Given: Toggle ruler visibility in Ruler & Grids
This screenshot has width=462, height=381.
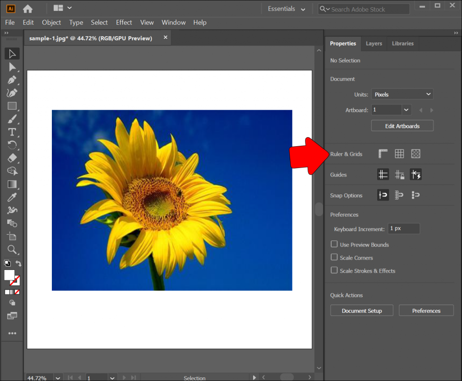Looking at the screenshot, I should click(x=383, y=153).
